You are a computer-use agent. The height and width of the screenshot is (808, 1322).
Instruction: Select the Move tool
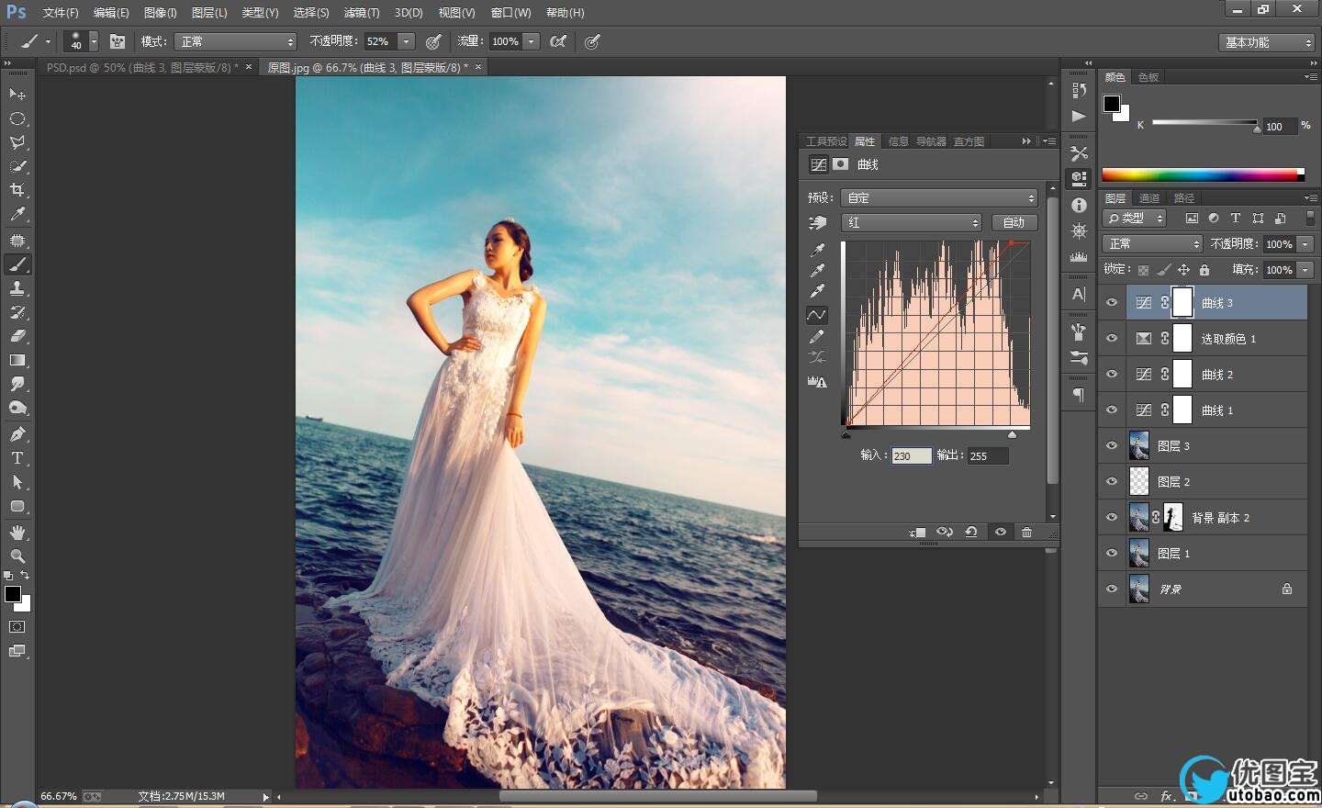17,95
